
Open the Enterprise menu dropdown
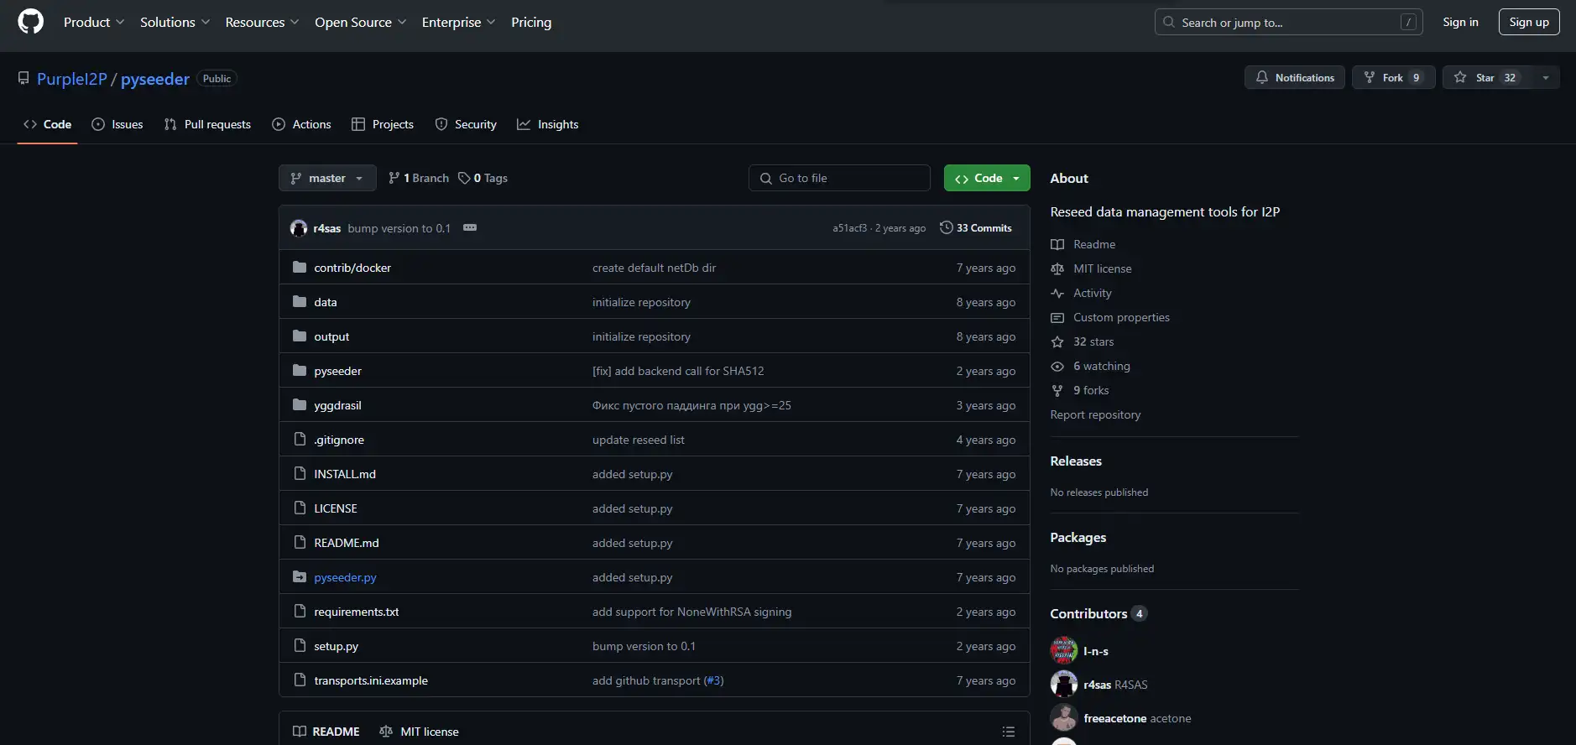click(458, 23)
